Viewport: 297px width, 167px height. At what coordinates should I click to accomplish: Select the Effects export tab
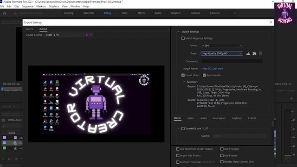(x=177, y=118)
